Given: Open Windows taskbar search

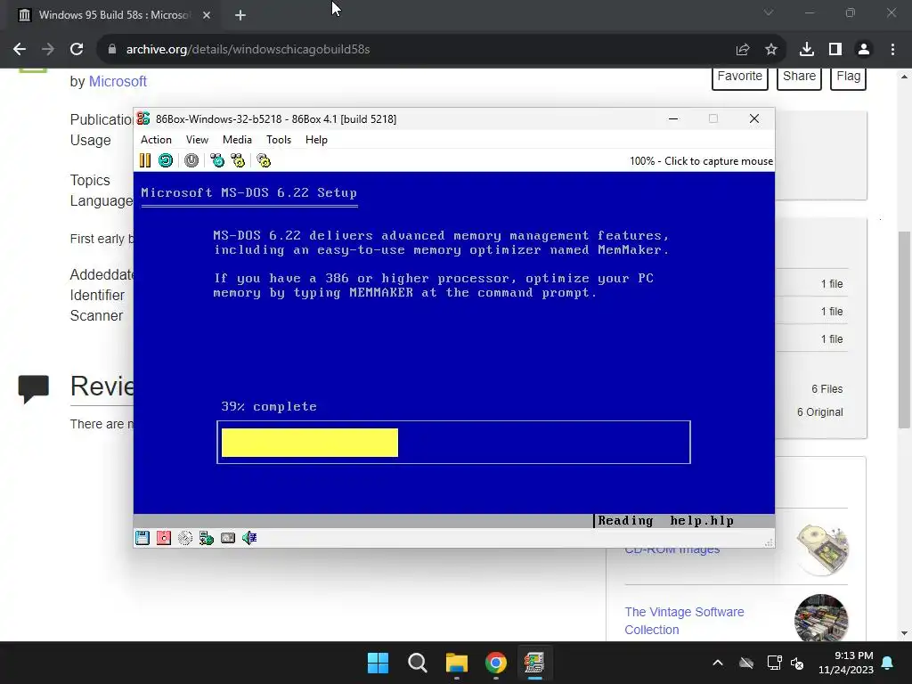Looking at the screenshot, I should 417,663.
